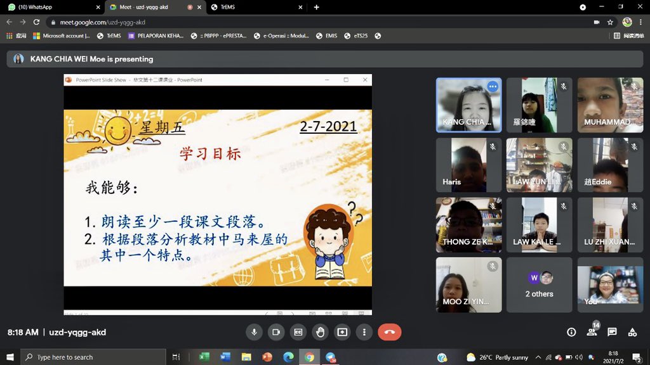
Task: Select the 羅錦瞳 participant tile
Action: (x=540, y=105)
